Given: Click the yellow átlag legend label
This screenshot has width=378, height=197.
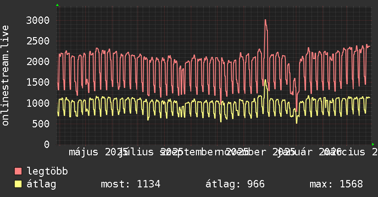Looking at the screenshot, I should pos(41,184).
